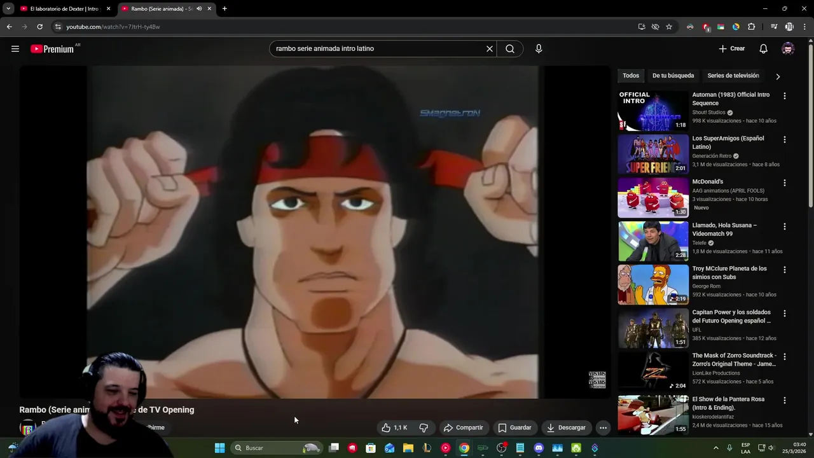Open the crossed-eye tracking protection icon
Viewport: 814px width, 458px height.
pos(655,27)
